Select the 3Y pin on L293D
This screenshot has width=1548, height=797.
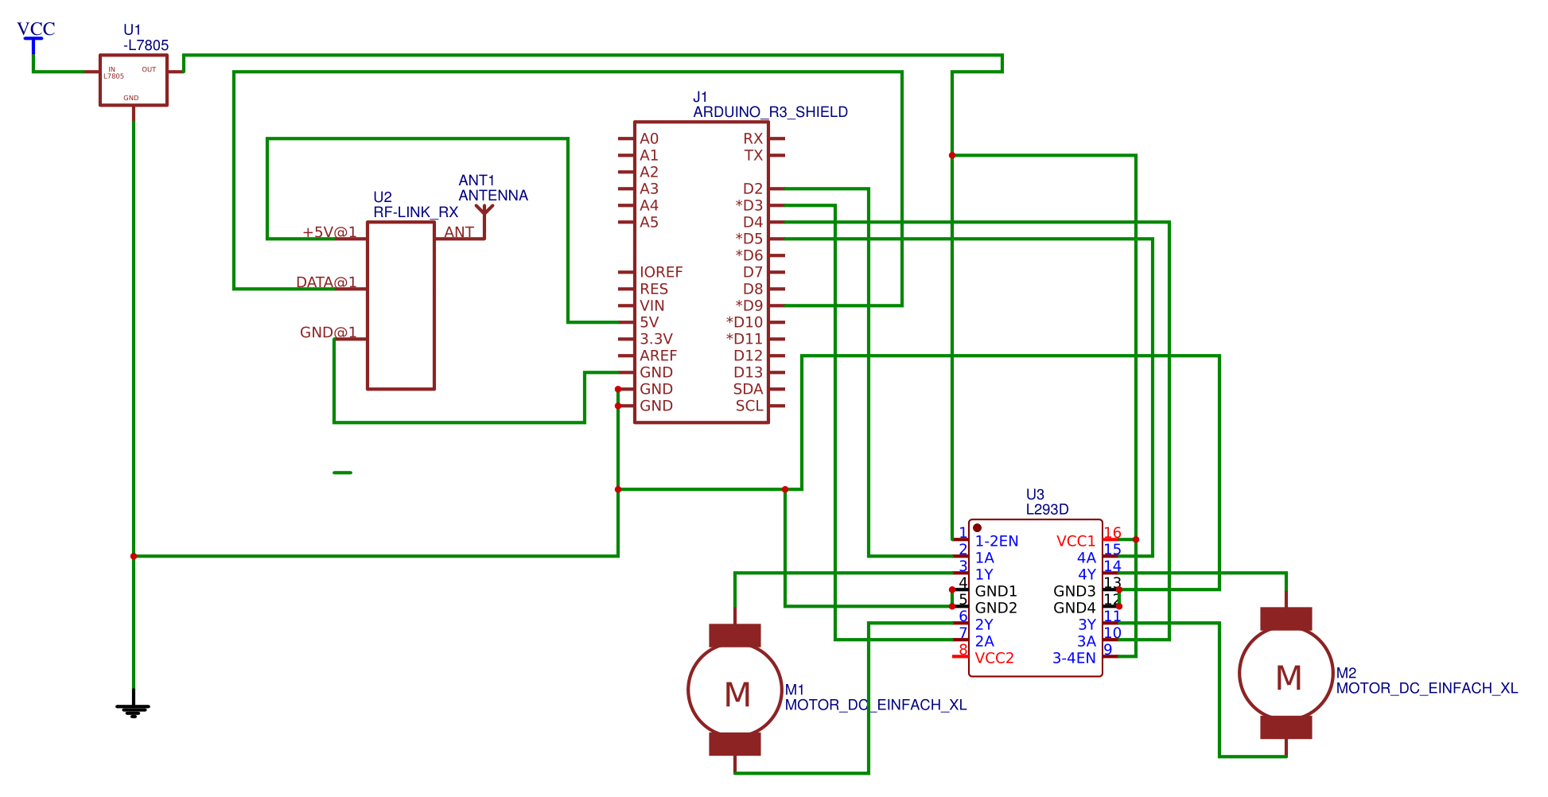coord(1087,624)
